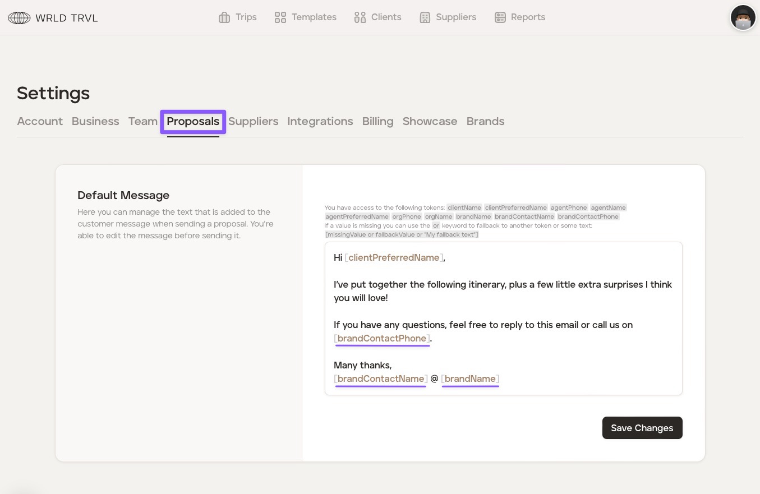760x494 pixels.
Task: Click the brandContactPhone token in the message
Action: [x=382, y=338]
